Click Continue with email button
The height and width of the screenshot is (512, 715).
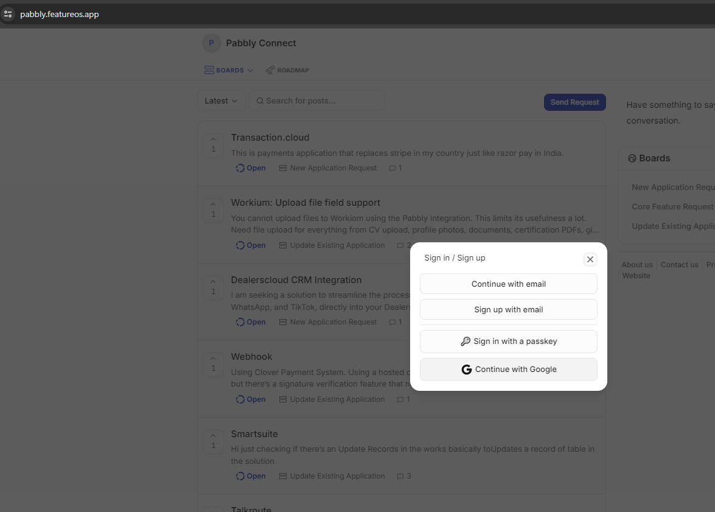(509, 284)
